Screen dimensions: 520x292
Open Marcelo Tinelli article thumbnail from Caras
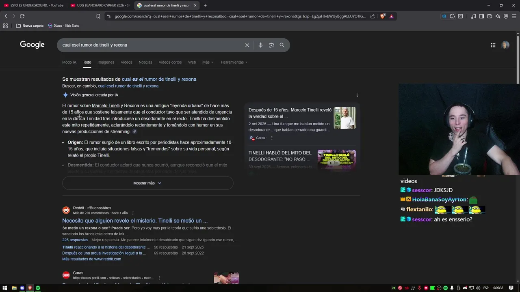point(344,118)
